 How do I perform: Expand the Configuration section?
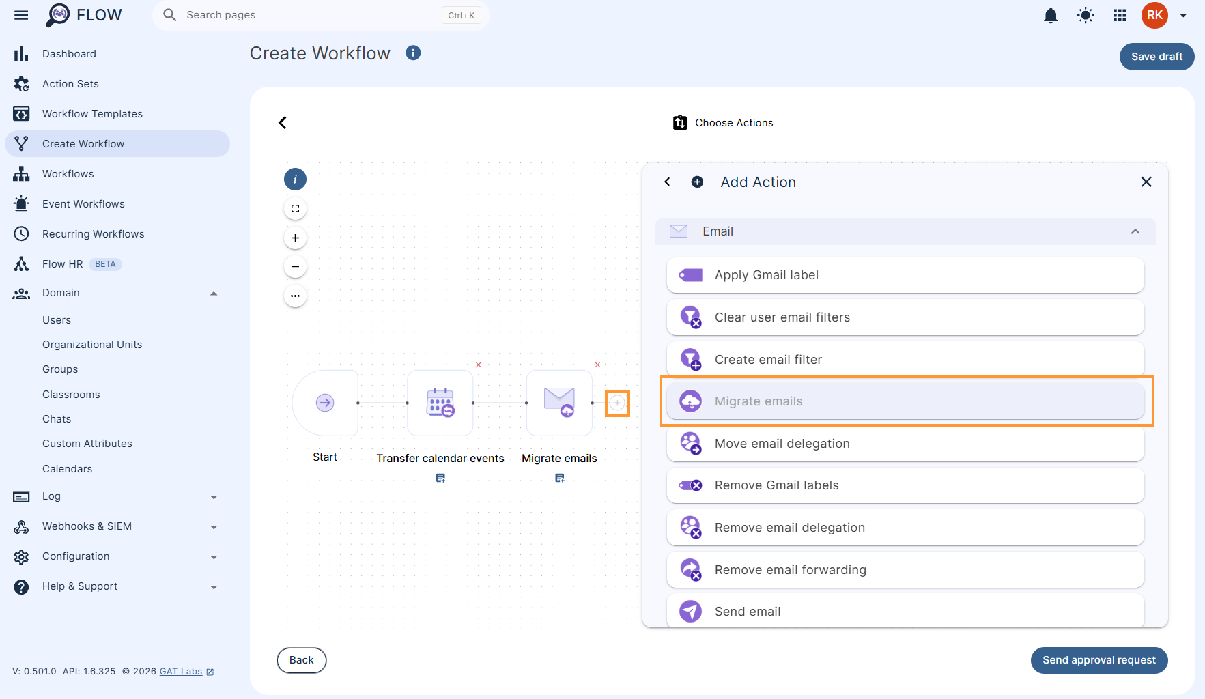[x=117, y=556]
